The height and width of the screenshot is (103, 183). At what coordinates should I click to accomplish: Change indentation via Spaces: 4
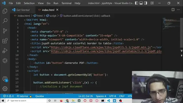(x=101, y=96)
